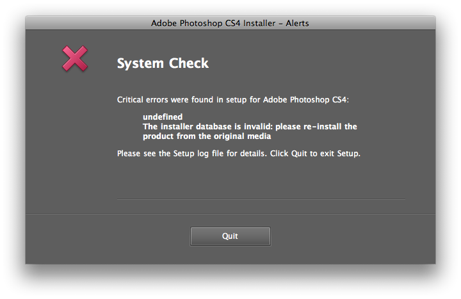Click the word "Alerts" in the title

pos(297,23)
